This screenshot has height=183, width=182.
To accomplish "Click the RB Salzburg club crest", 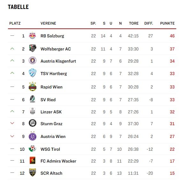I will pyautogui.click(x=33, y=35).
